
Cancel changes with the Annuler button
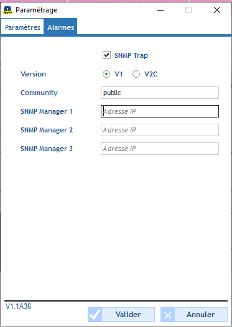pyautogui.click(x=194, y=315)
